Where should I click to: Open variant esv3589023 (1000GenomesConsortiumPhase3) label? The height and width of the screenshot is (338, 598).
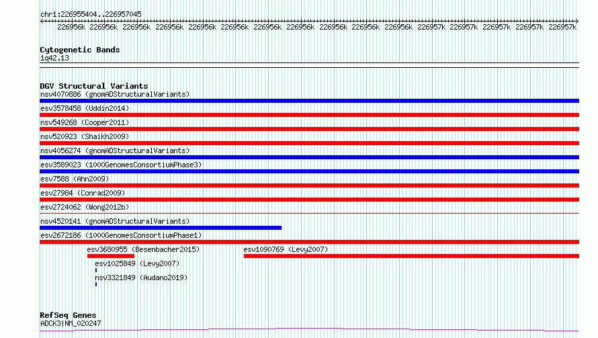[x=121, y=165]
